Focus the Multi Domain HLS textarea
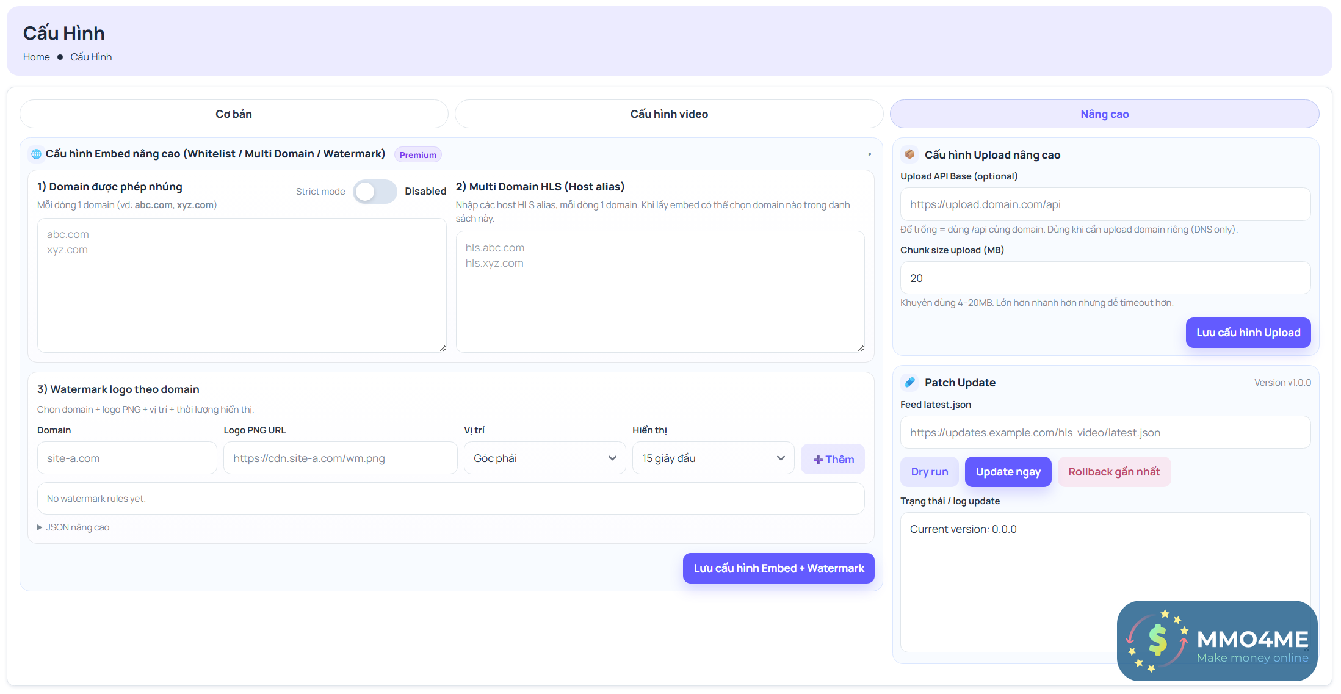The height and width of the screenshot is (694, 1341). click(x=660, y=292)
